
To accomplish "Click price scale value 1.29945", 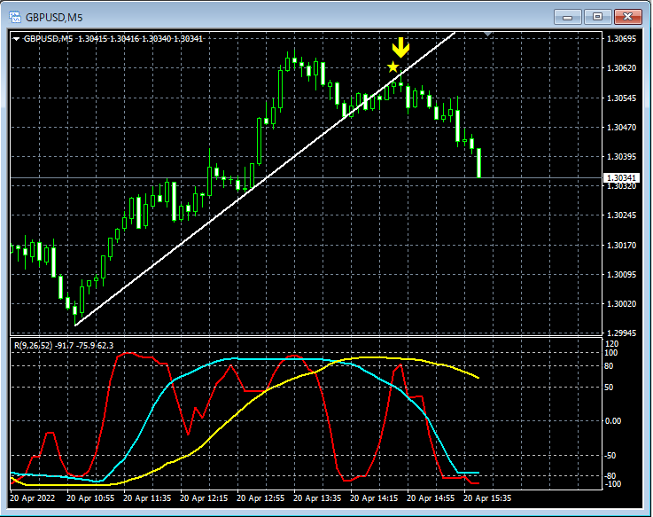I will (621, 333).
